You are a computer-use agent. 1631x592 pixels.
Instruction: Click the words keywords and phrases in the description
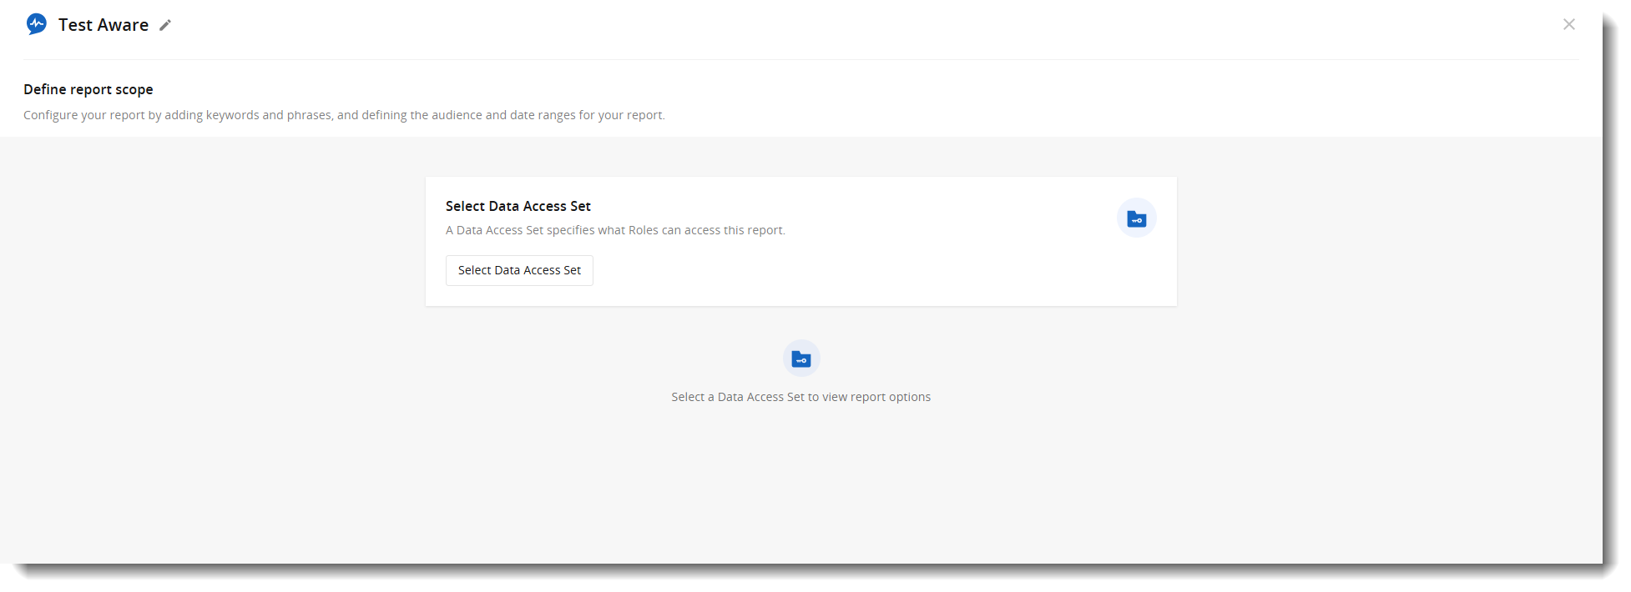click(269, 115)
